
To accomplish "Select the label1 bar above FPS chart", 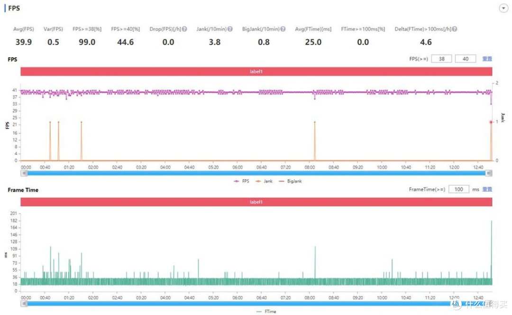I will tap(256, 71).
